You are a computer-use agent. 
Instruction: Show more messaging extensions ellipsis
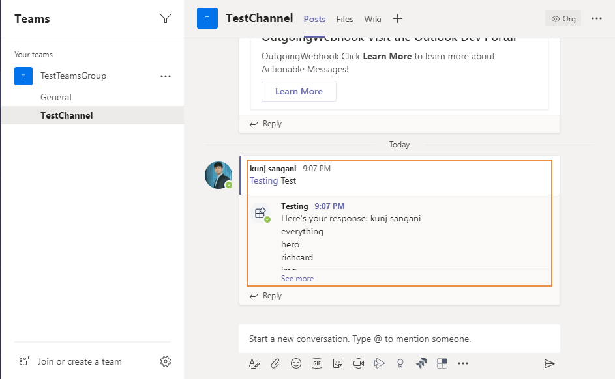pos(463,363)
